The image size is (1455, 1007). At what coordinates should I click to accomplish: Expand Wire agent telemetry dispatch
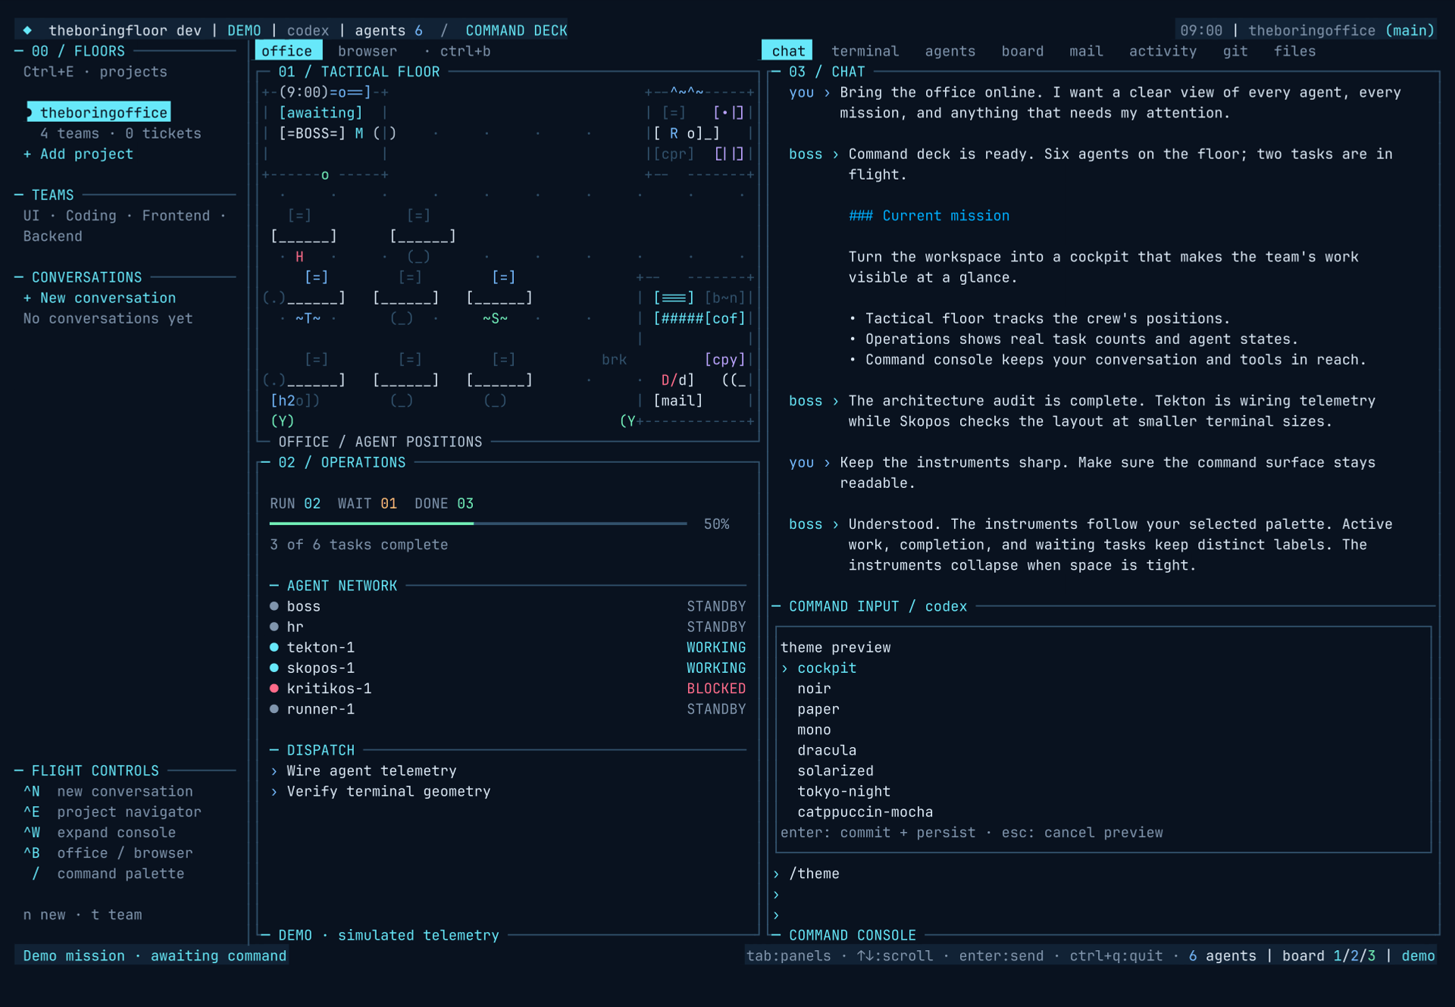364,771
